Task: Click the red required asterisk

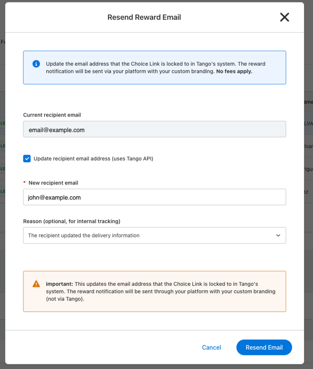Action: [24, 182]
